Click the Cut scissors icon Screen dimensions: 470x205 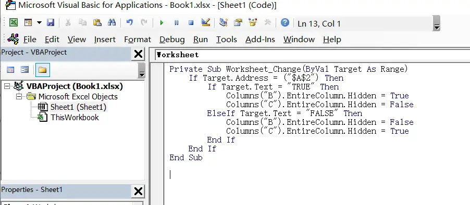tap(68, 23)
